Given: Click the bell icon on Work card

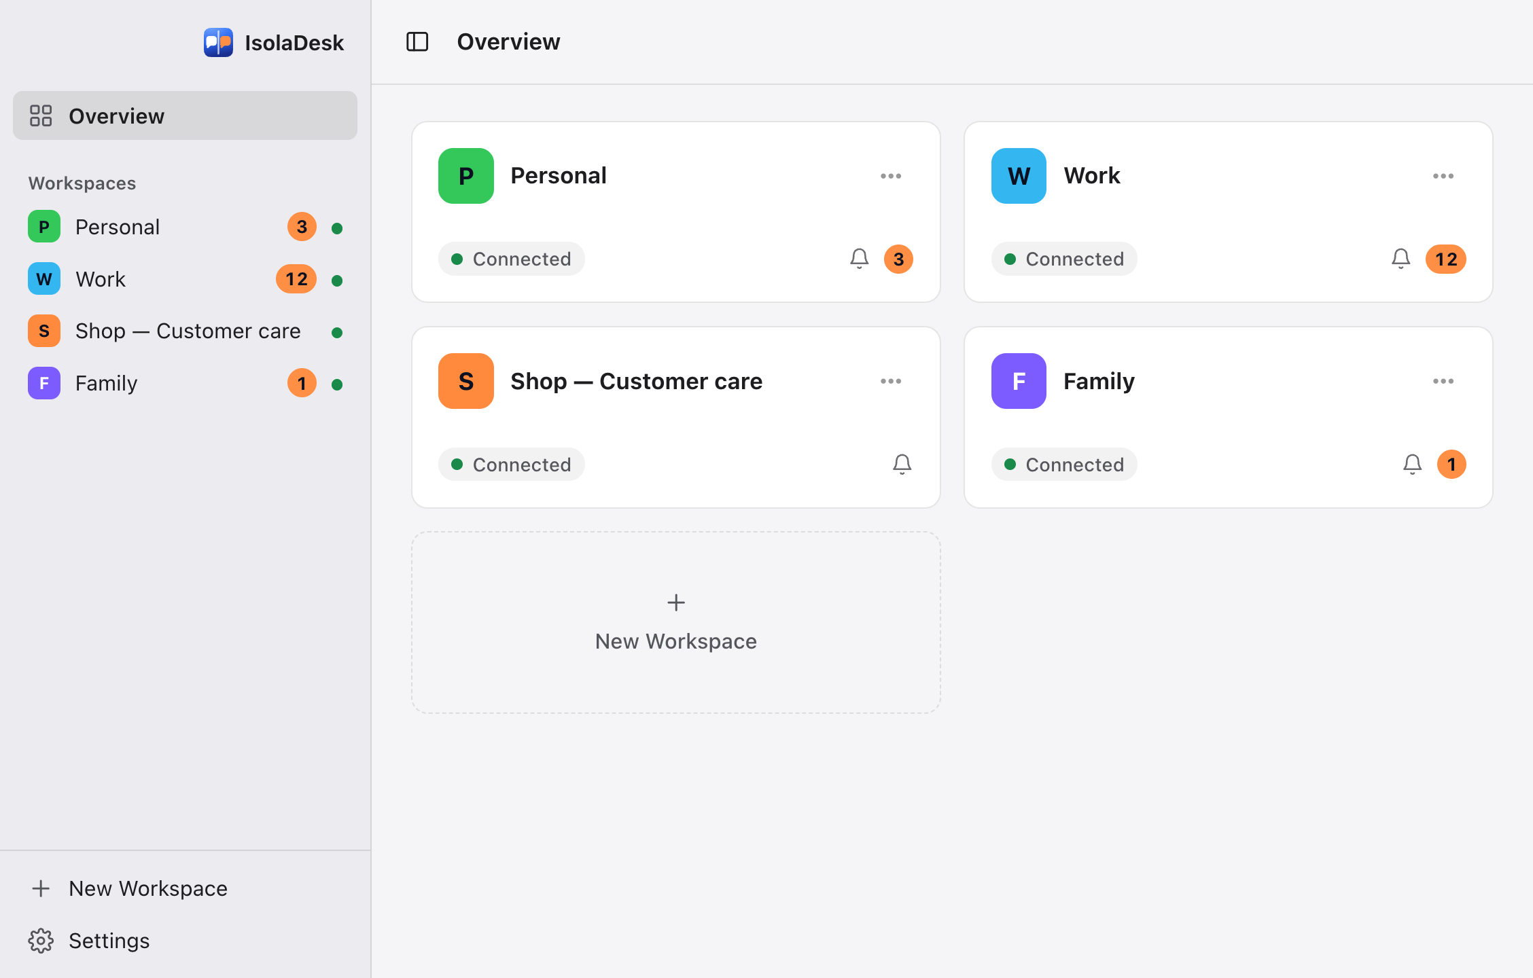Looking at the screenshot, I should pos(1400,259).
